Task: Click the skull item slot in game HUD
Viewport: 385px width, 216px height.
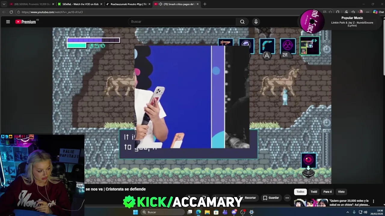Action: (x=246, y=46)
